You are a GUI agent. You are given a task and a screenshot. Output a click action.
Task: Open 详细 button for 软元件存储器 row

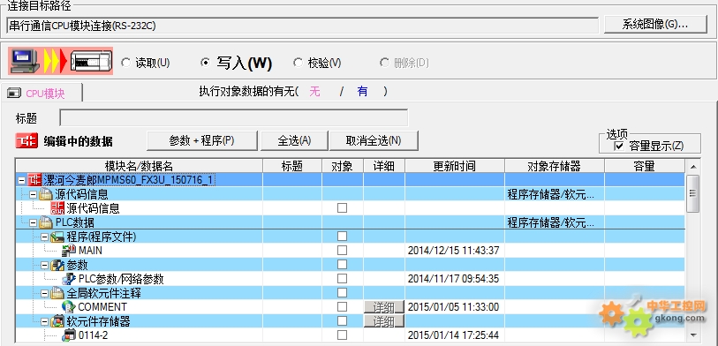(x=383, y=321)
